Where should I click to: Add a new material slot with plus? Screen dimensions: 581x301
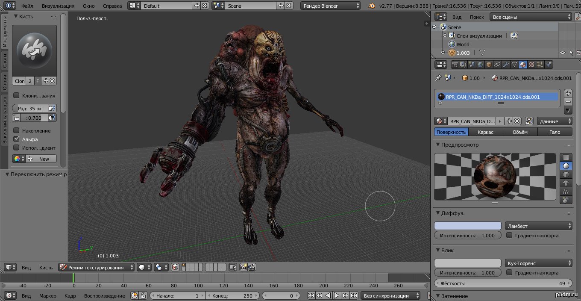(568, 93)
